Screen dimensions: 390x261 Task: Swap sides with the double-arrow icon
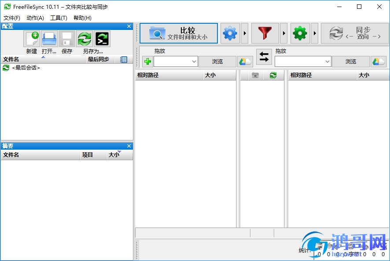point(264,57)
